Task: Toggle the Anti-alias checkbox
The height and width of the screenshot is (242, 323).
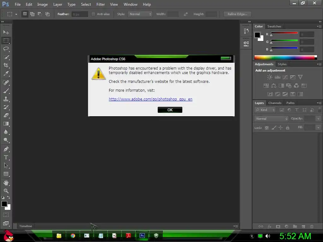Action: coord(93,14)
